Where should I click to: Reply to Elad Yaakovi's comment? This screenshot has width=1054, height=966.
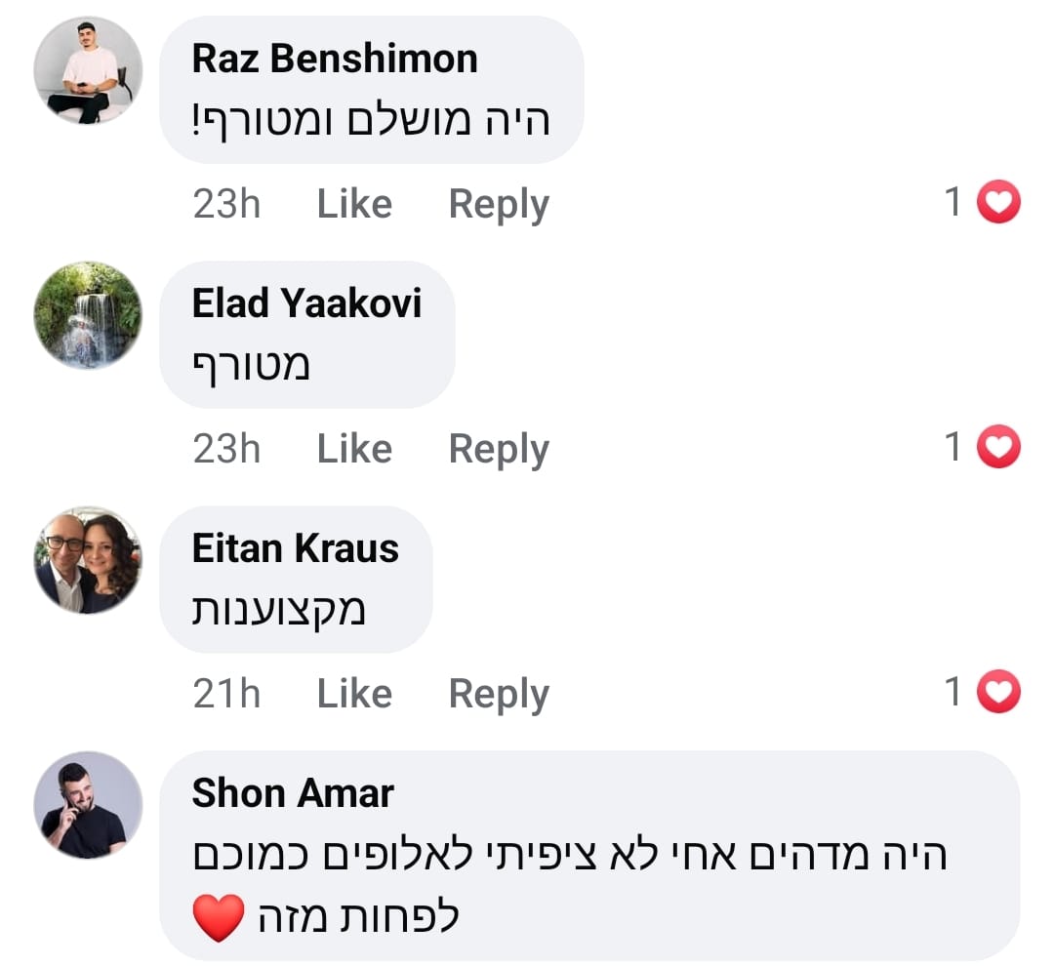click(499, 449)
